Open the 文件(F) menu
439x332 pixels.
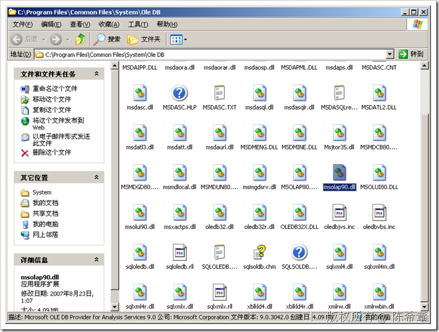tap(23, 25)
